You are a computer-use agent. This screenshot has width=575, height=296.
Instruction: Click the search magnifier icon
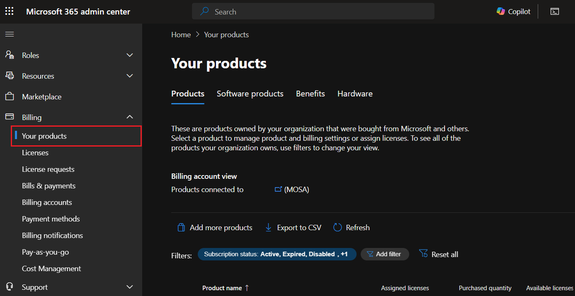pyautogui.click(x=204, y=12)
